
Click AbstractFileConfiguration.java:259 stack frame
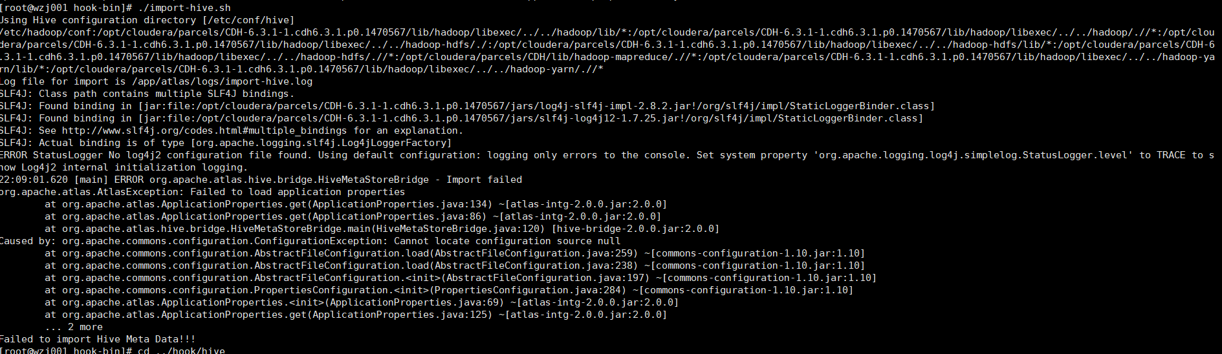pyautogui.click(x=455, y=253)
